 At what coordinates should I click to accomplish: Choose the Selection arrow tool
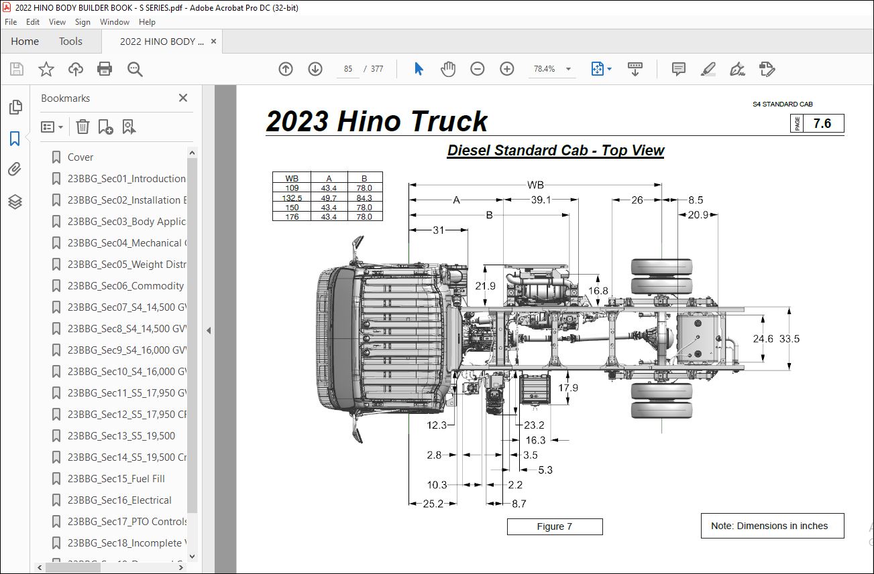(419, 69)
